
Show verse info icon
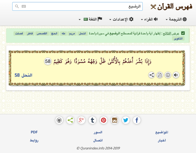[168, 75]
